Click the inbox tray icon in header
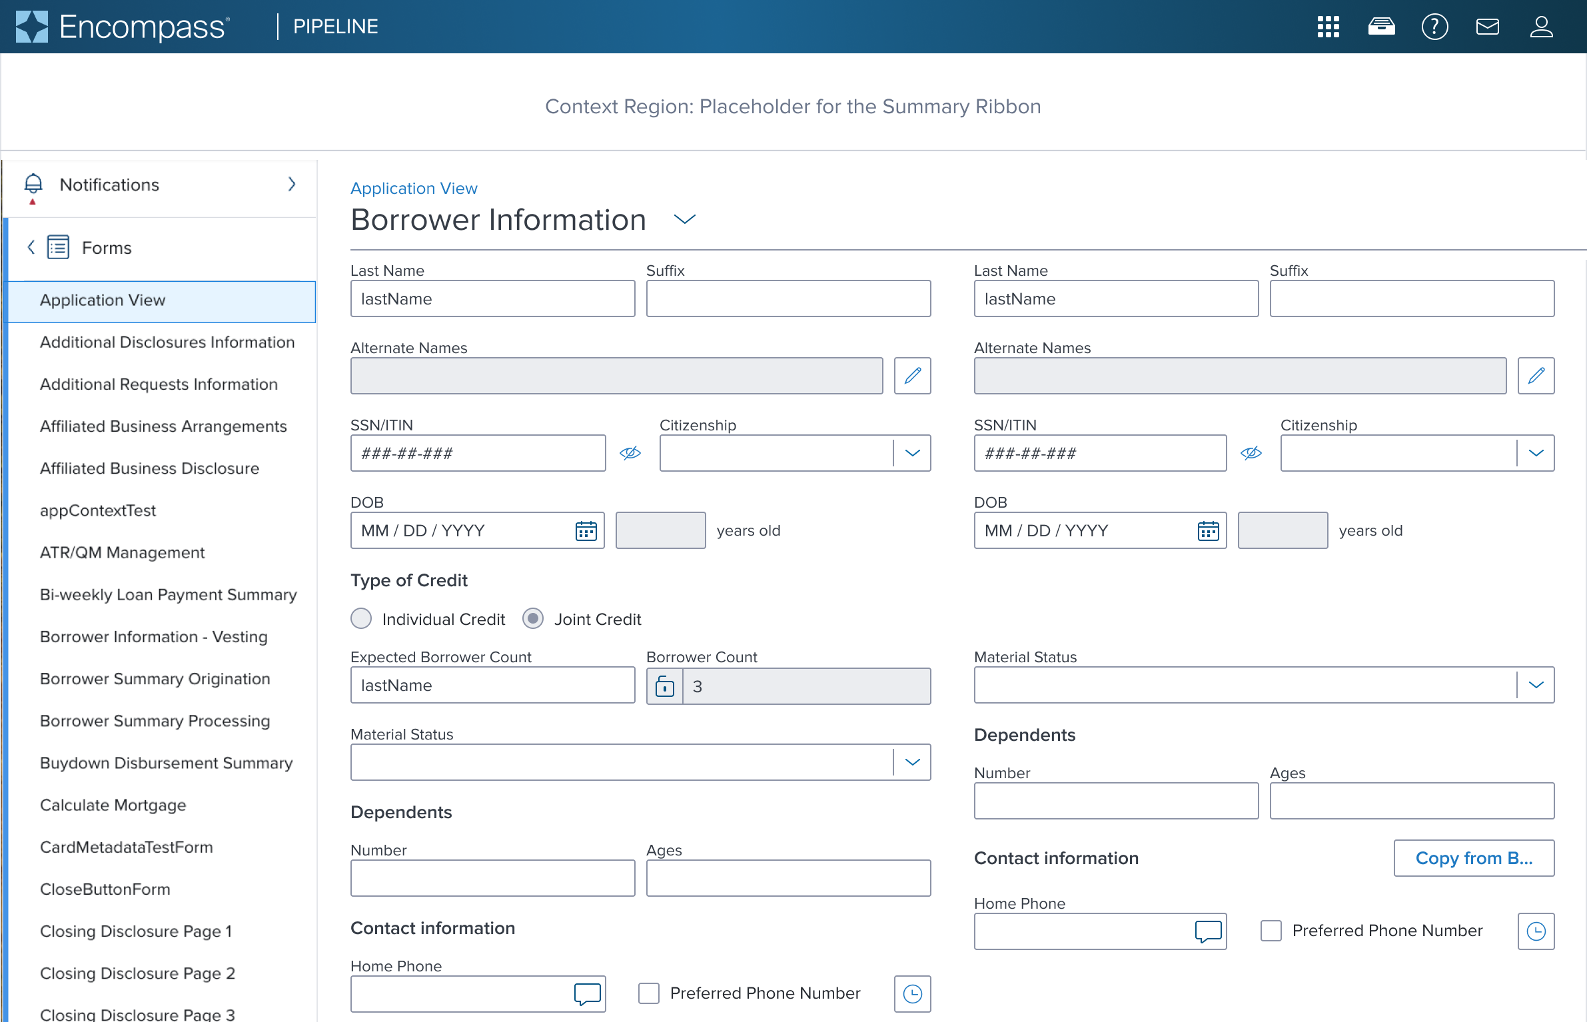This screenshot has width=1587, height=1022. pyautogui.click(x=1381, y=27)
